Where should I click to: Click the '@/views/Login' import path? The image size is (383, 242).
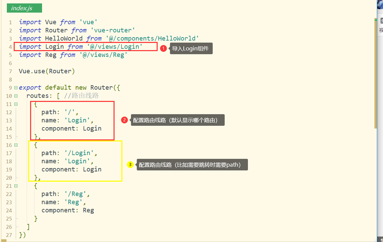pos(115,47)
